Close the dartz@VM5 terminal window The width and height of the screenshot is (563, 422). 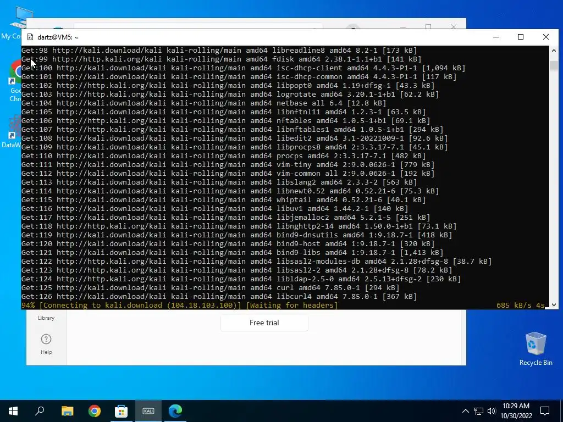pyautogui.click(x=546, y=37)
